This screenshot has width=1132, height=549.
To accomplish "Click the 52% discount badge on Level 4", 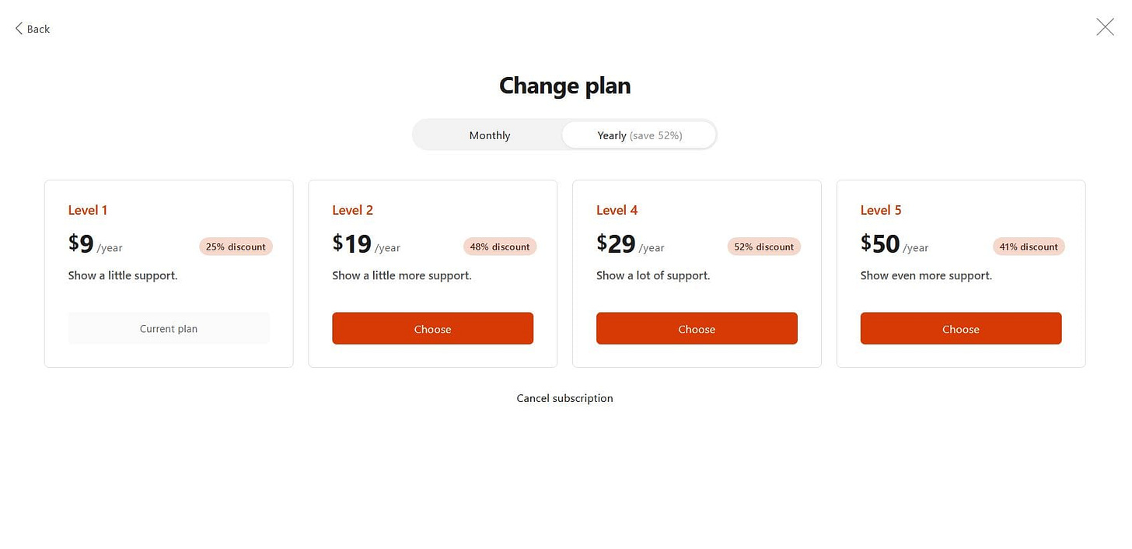I will click(x=763, y=247).
